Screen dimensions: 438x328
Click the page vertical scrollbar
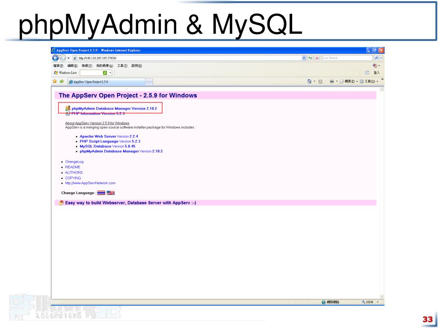point(382,193)
